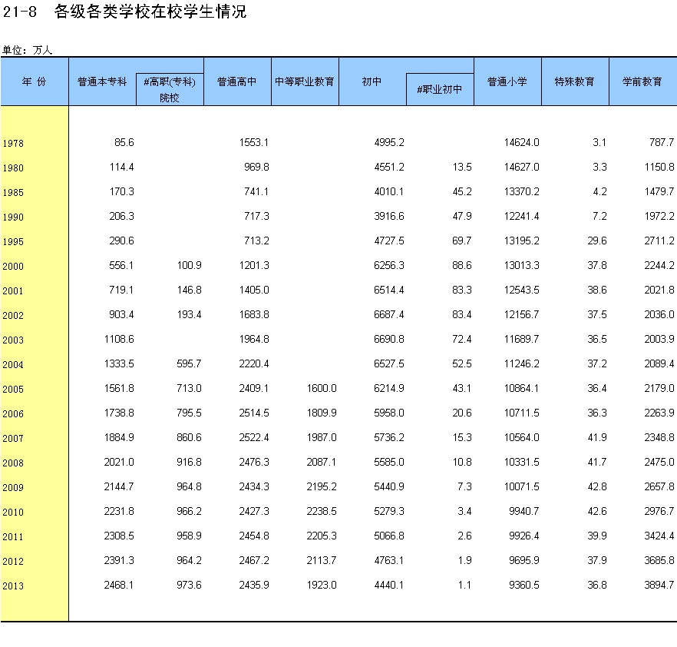Select year row label 1985

click(13, 192)
